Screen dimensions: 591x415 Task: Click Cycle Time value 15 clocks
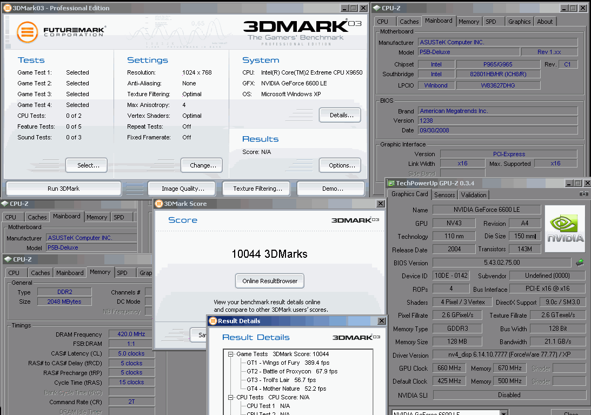(131, 382)
